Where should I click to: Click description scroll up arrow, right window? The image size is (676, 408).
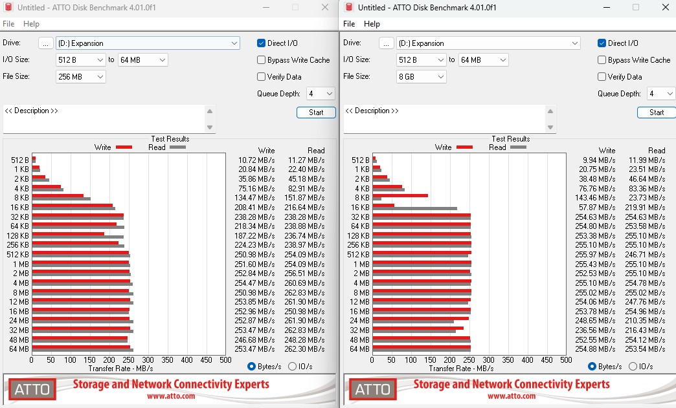[x=550, y=111]
